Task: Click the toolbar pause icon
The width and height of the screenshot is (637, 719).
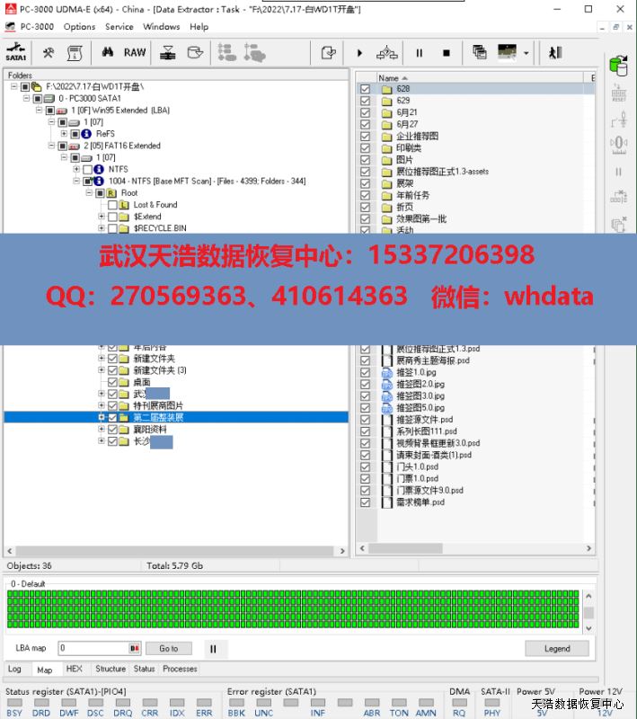Action: (x=419, y=53)
